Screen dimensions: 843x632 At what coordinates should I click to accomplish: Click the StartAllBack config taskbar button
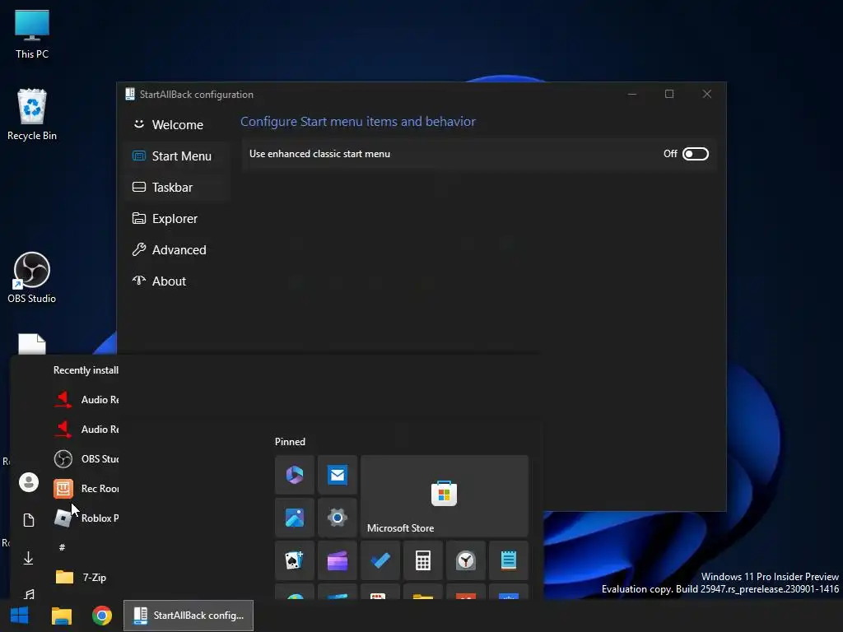[x=189, y=616]
